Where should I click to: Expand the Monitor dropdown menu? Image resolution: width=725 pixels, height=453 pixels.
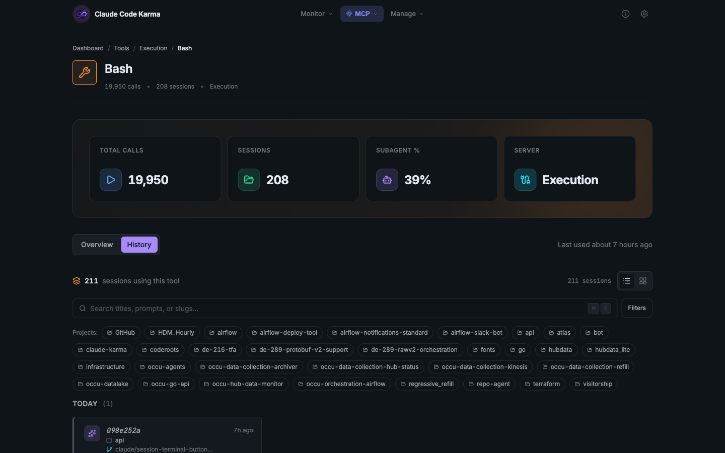pos(316,14)
